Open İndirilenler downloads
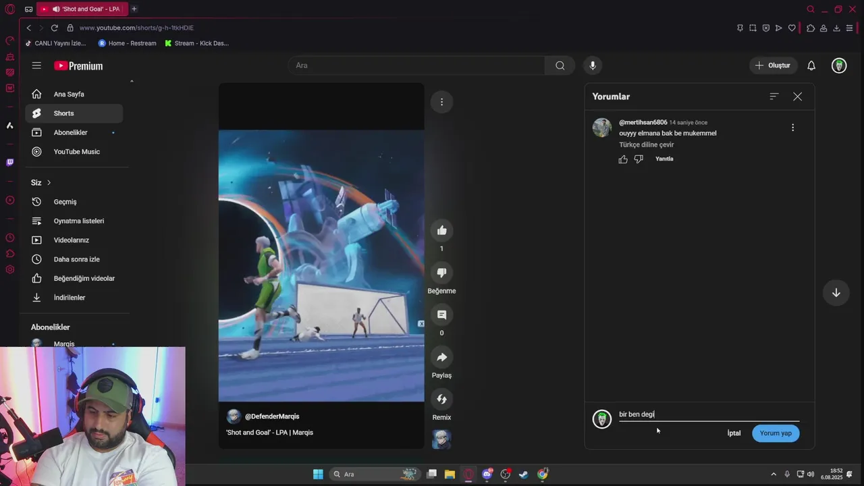The image size is (864, 486). [74, 298]
